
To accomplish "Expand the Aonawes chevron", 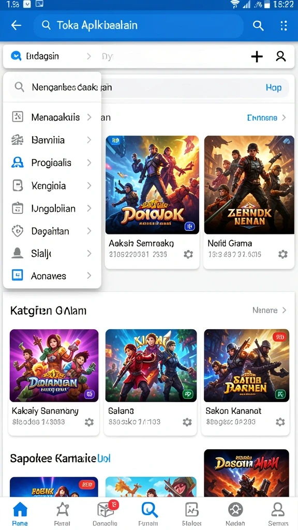I will (89, 276).
